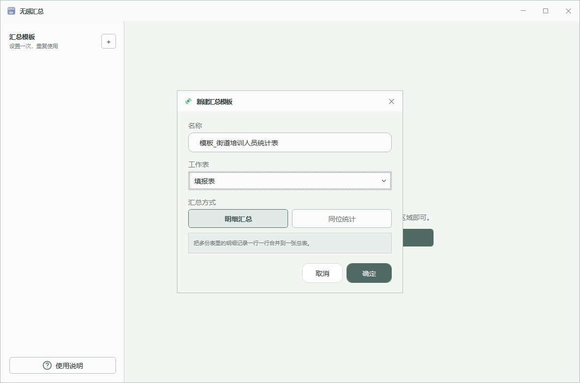Close the 新建汇总模板 dialog

391,101
